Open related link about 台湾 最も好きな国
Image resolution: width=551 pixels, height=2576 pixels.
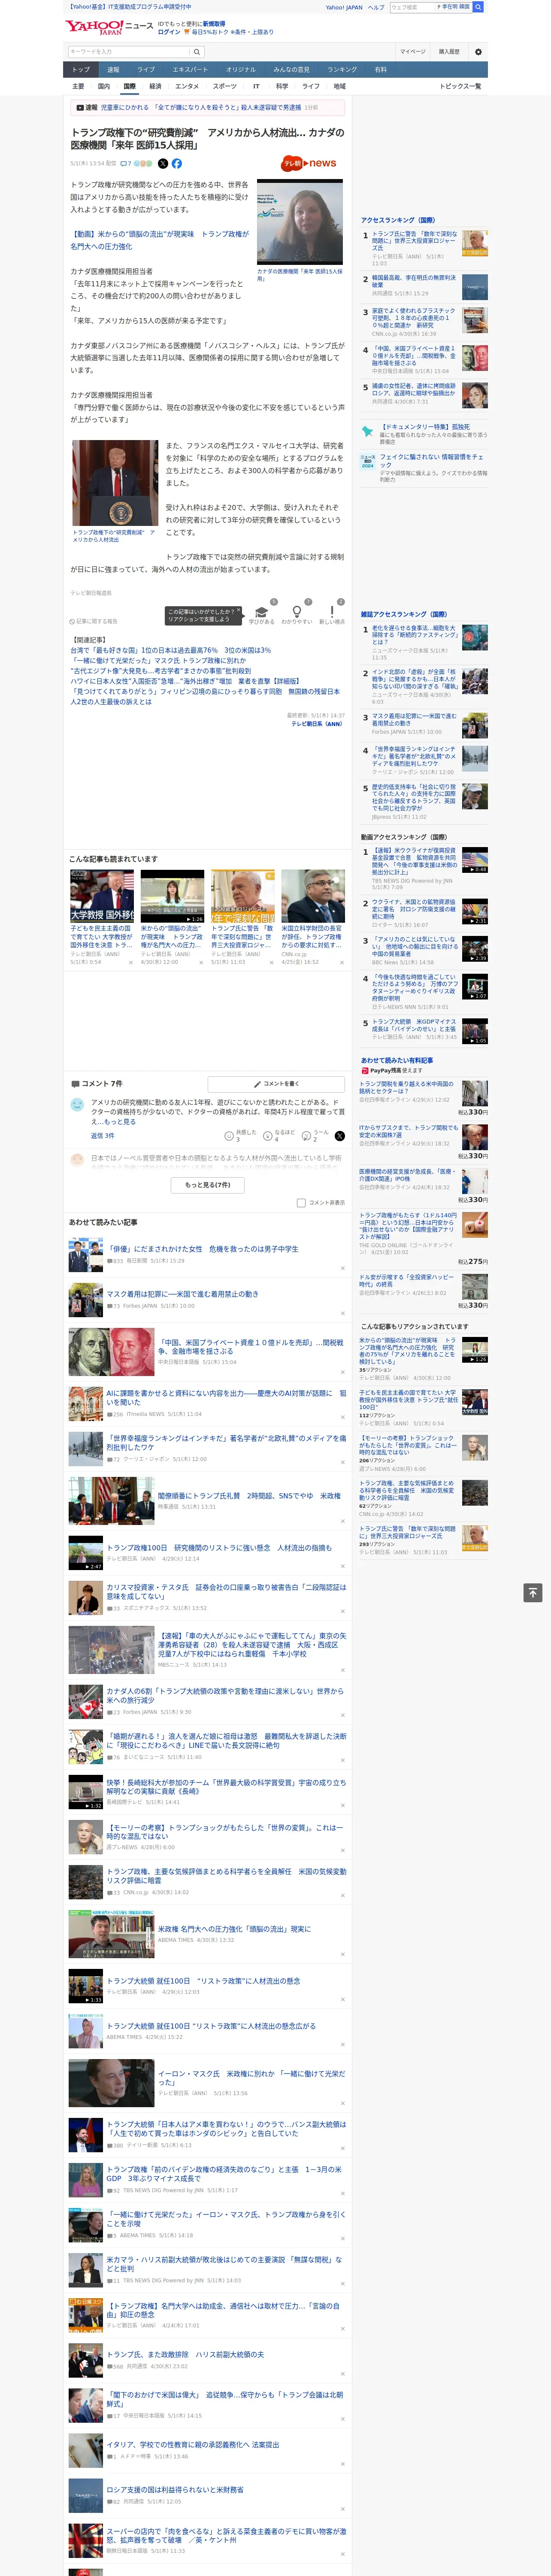[170, 650]
